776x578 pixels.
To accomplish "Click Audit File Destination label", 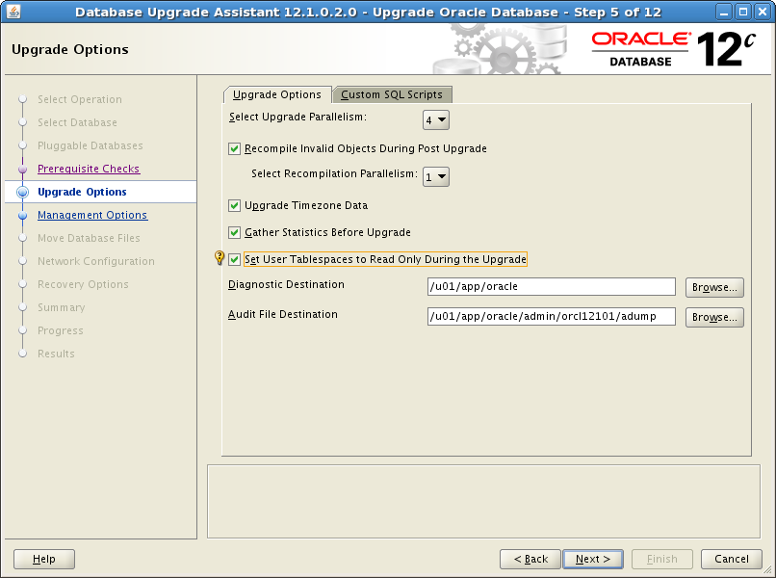I will click(283, 314).
